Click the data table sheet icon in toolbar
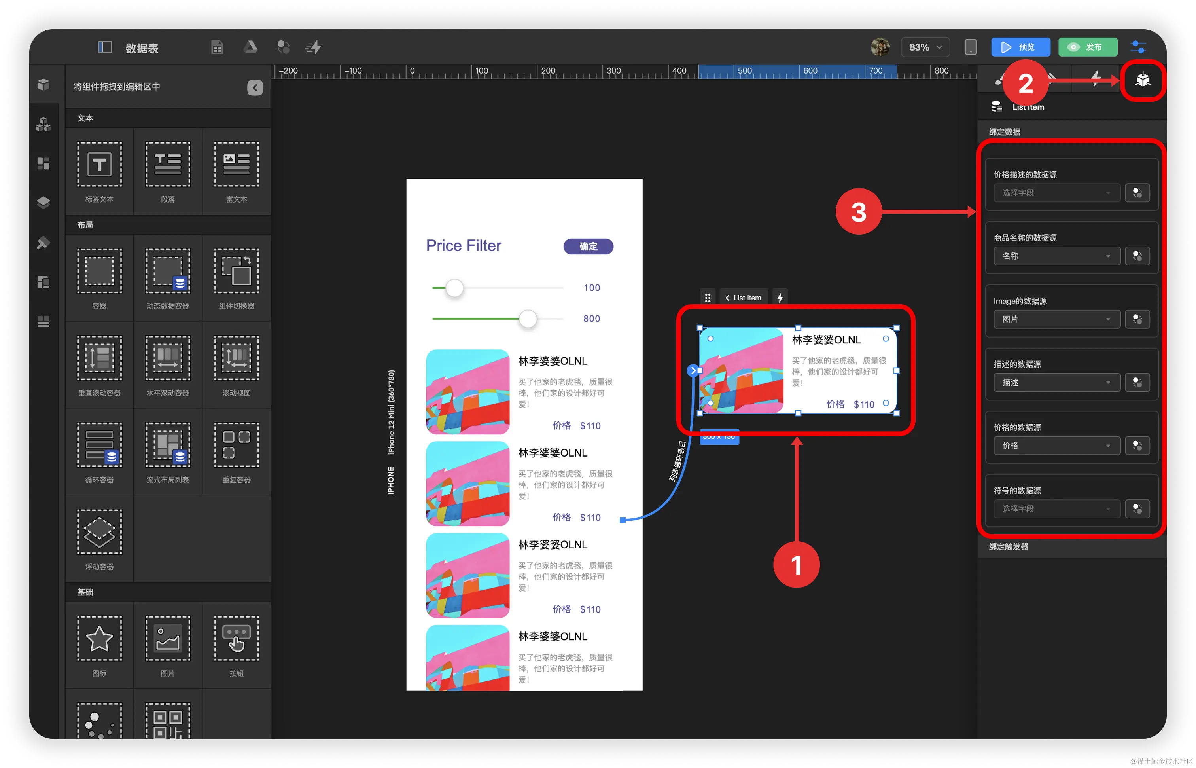The image size is (1196, 768). (217, 47)
